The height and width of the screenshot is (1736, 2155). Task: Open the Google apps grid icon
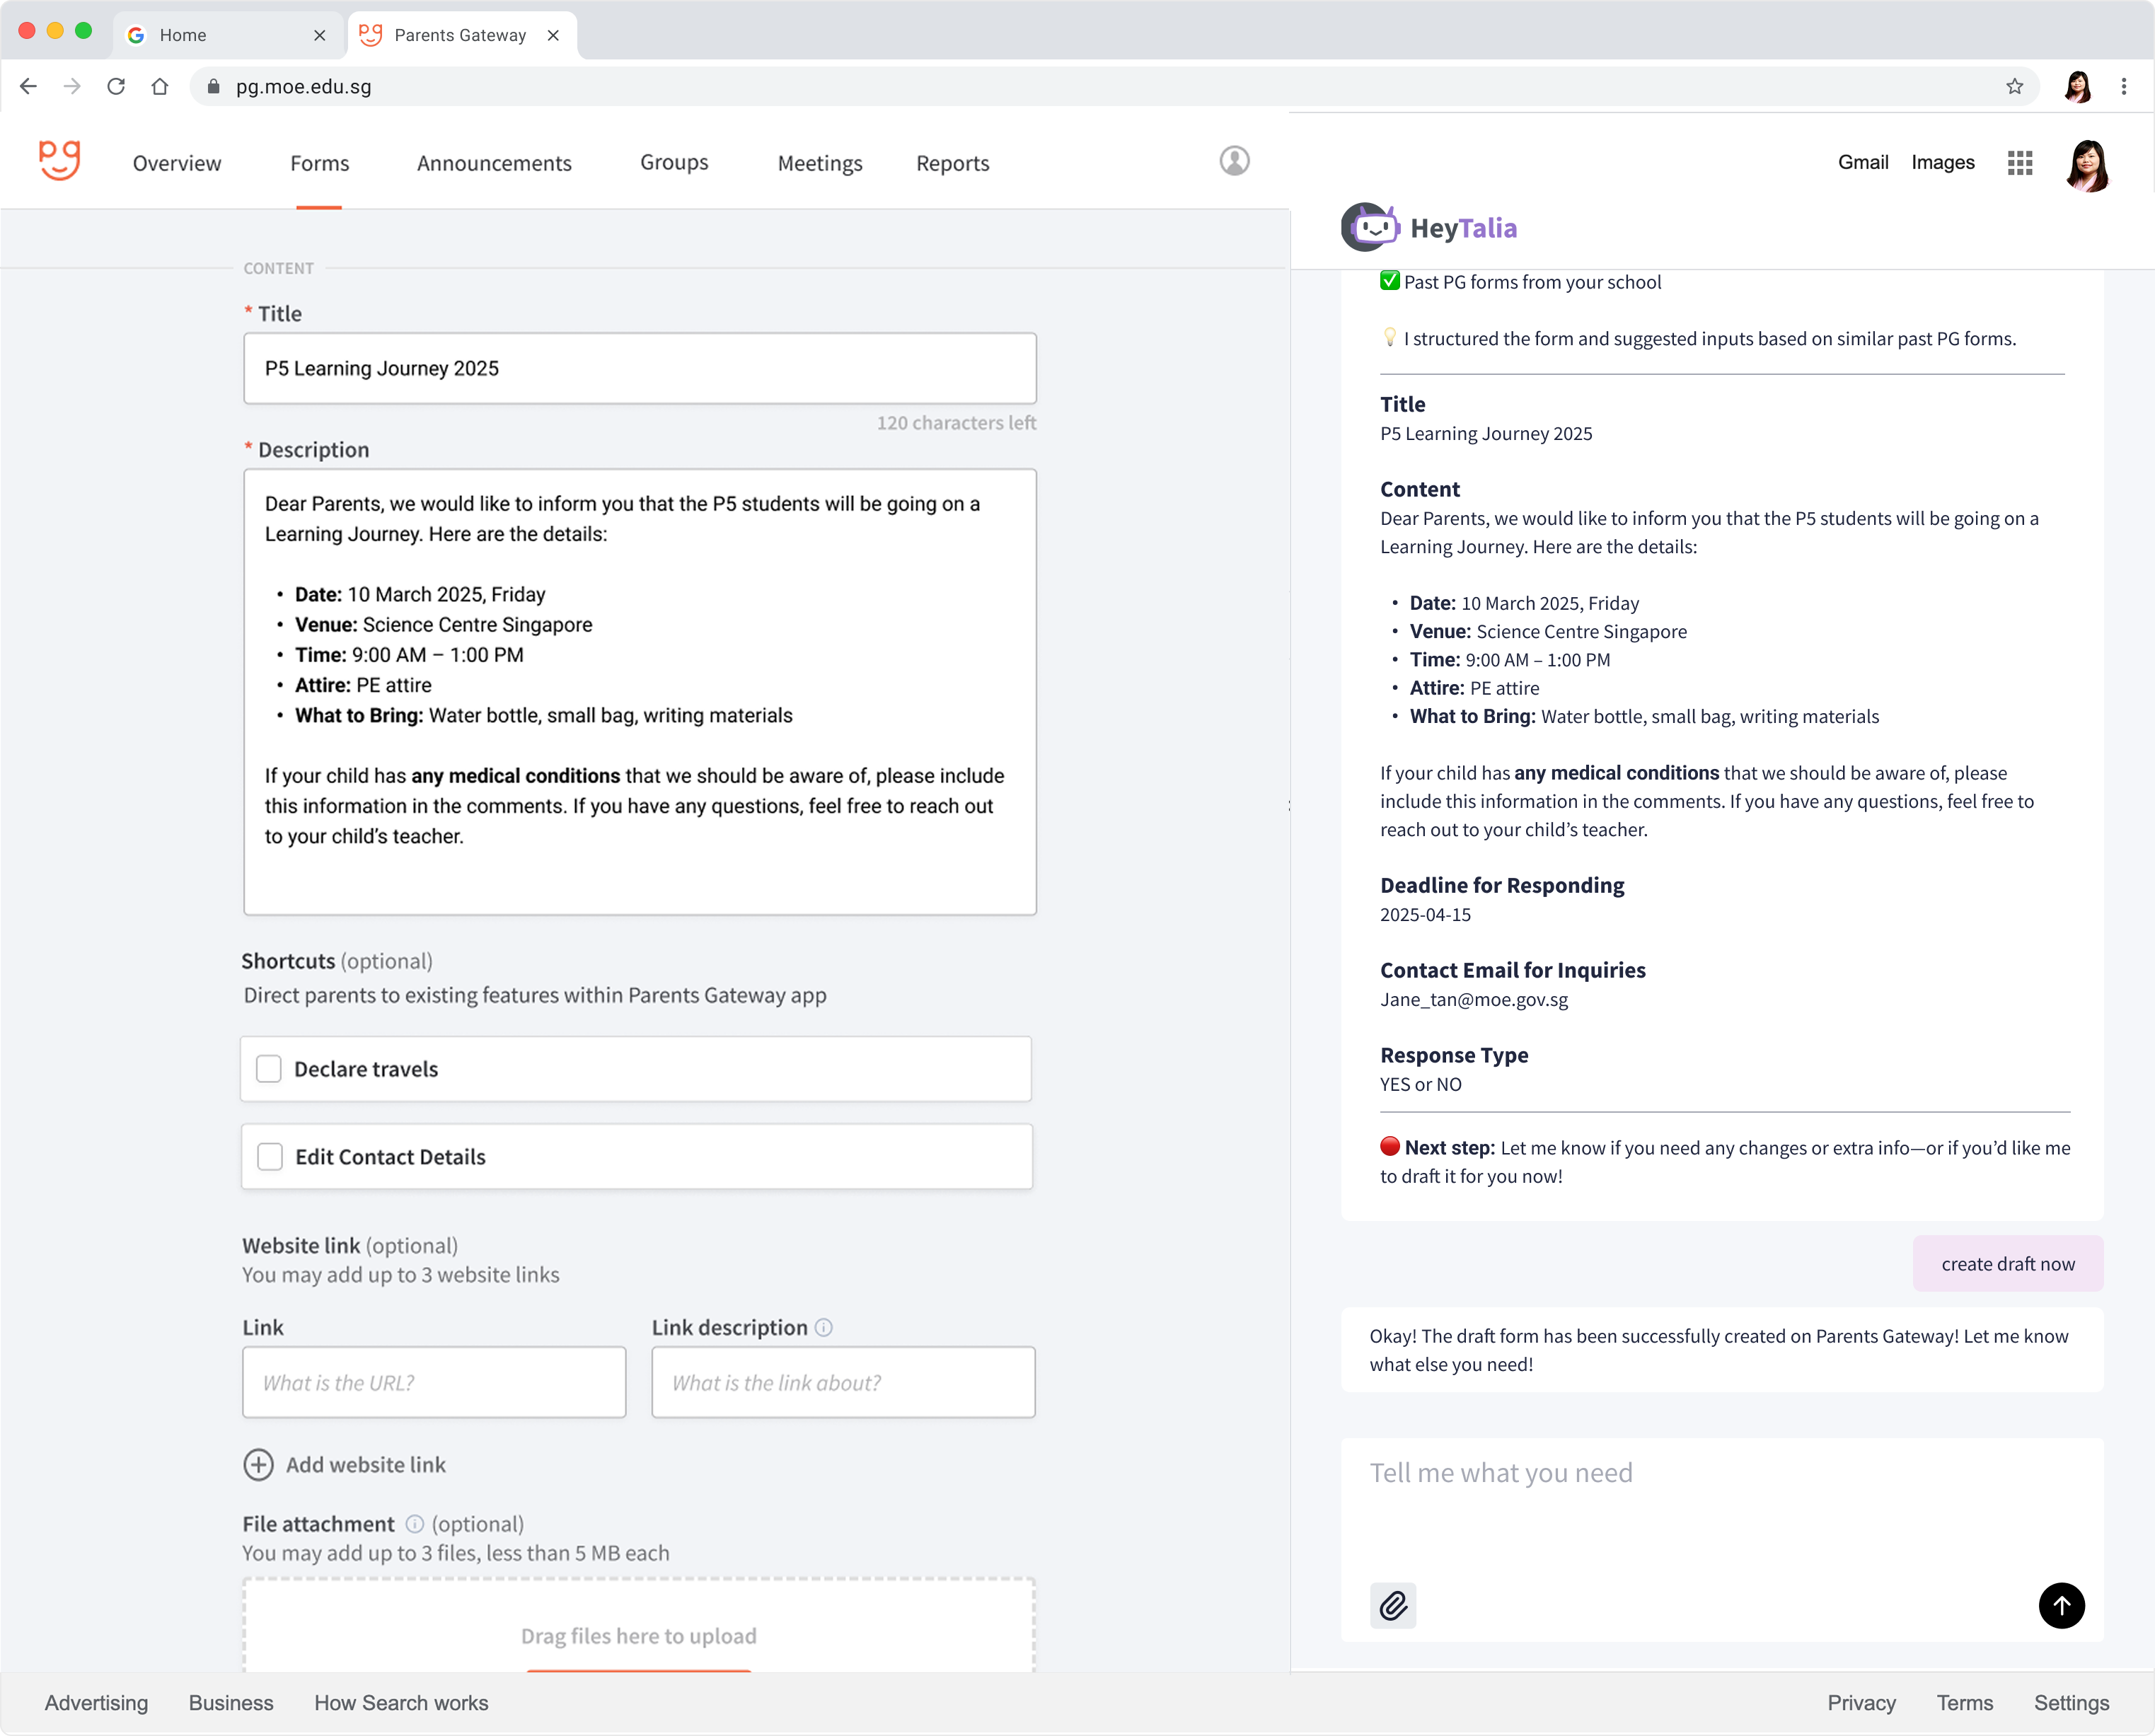click(x=2019, y=163)
